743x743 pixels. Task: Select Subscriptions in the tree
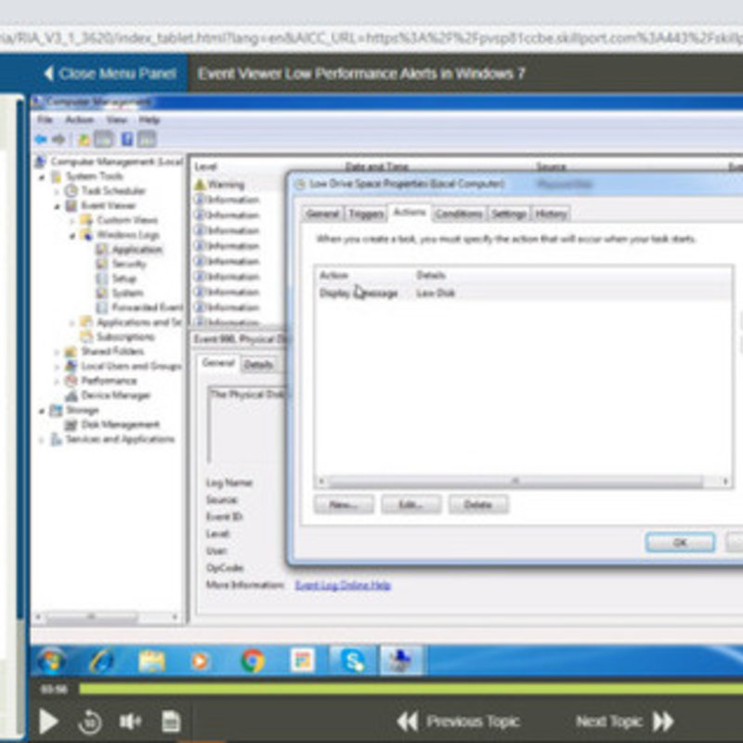tap(125, 337)
